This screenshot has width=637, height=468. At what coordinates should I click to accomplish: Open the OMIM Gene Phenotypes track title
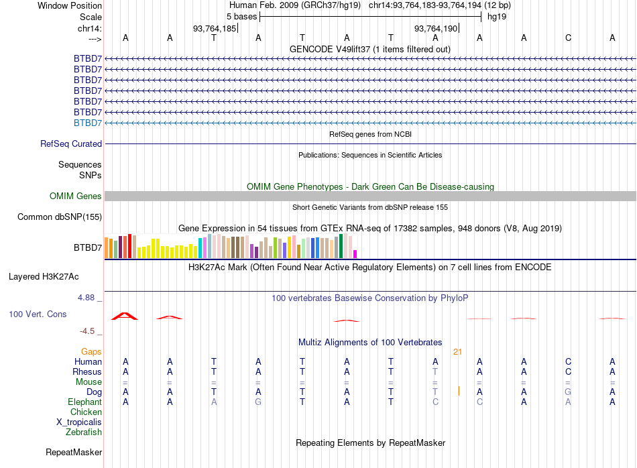click(370, 186)
